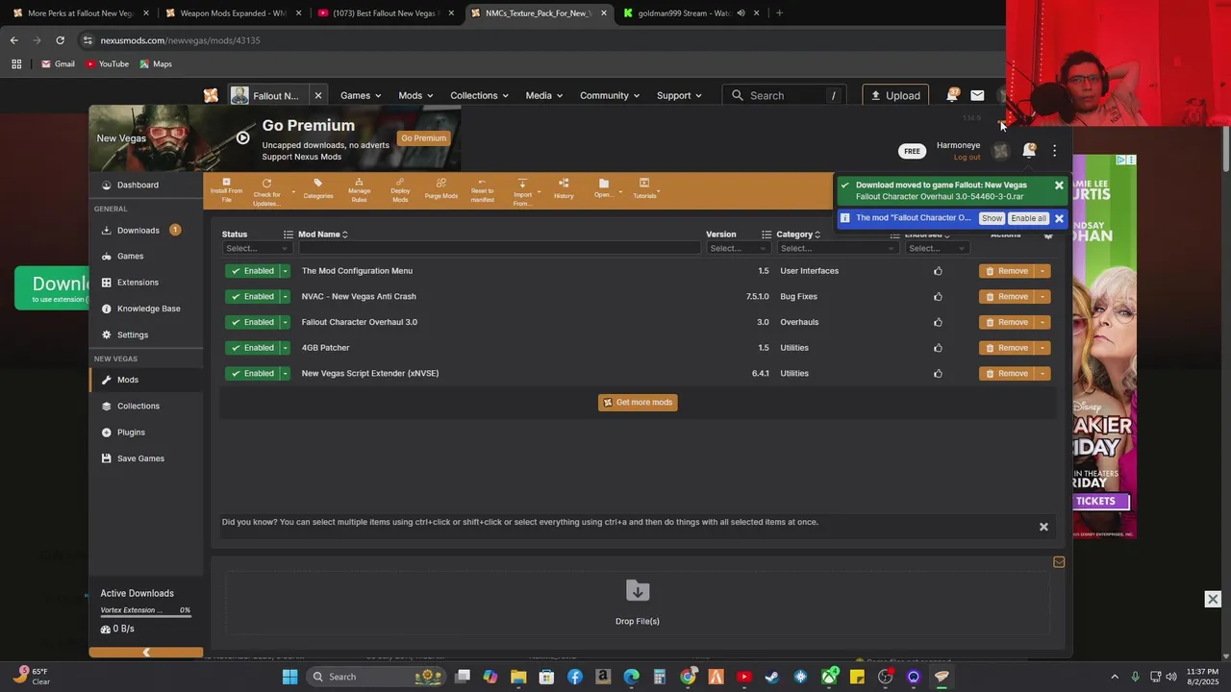Toggle Enabled status for 4GB Patcher
This screenshot has width=1231, height=692.
pyautogui.click(x=252, y=348)
